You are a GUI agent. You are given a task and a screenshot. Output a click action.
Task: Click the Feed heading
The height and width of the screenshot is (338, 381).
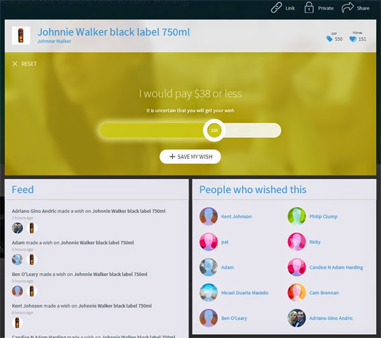[23, 189]
